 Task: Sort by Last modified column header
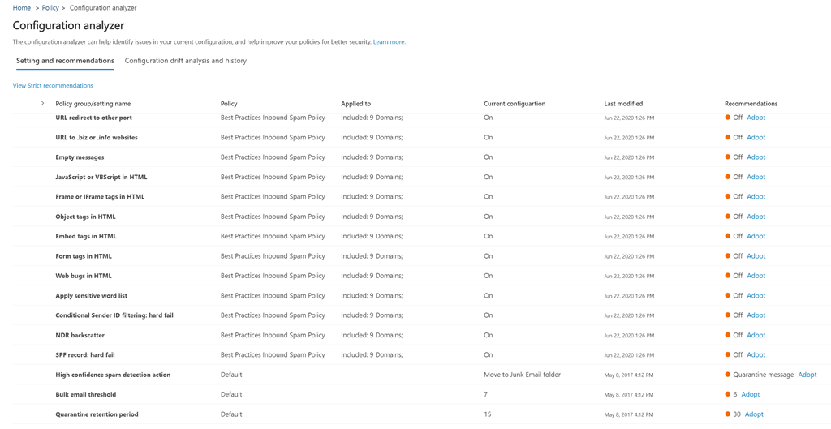point(623,104)
